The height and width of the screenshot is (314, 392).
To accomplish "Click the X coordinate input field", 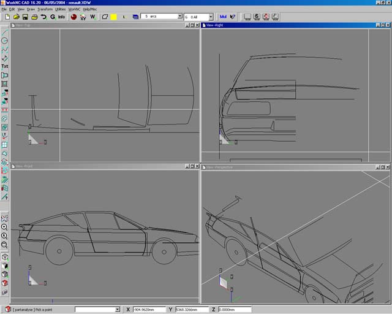I will [149, 310].
